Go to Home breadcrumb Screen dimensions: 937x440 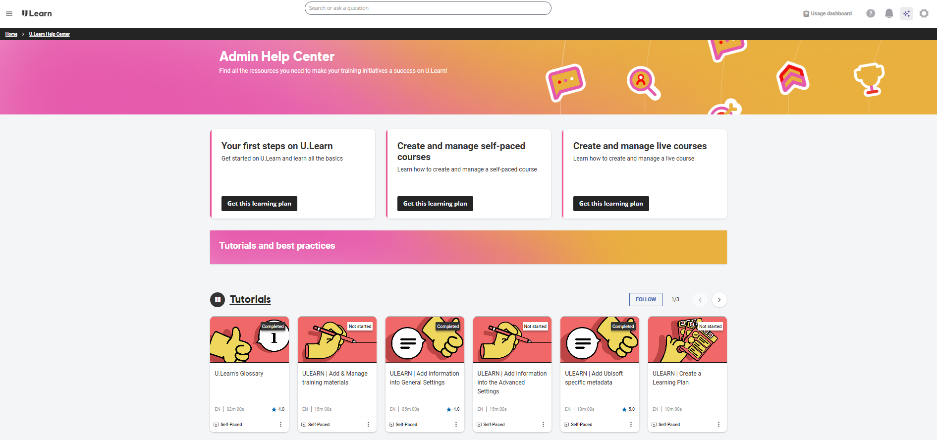11,34
